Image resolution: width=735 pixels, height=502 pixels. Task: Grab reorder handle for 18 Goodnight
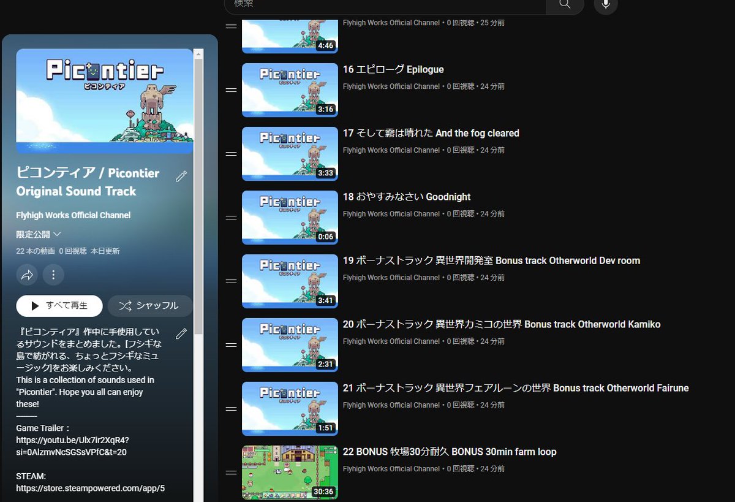pos(231,218)
